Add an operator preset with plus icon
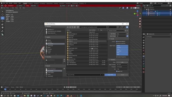Viewport: 172px width, 97px height. (x=126, y=30)
